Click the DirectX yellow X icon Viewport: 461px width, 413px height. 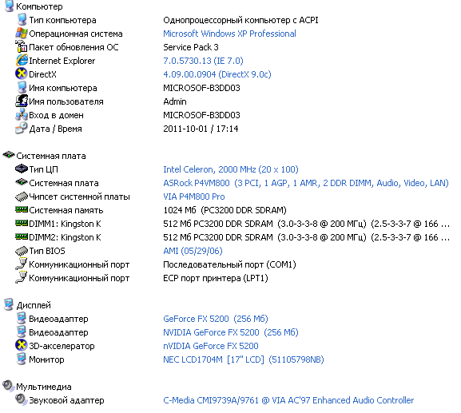pyautogui.click(x=22, y=74)
